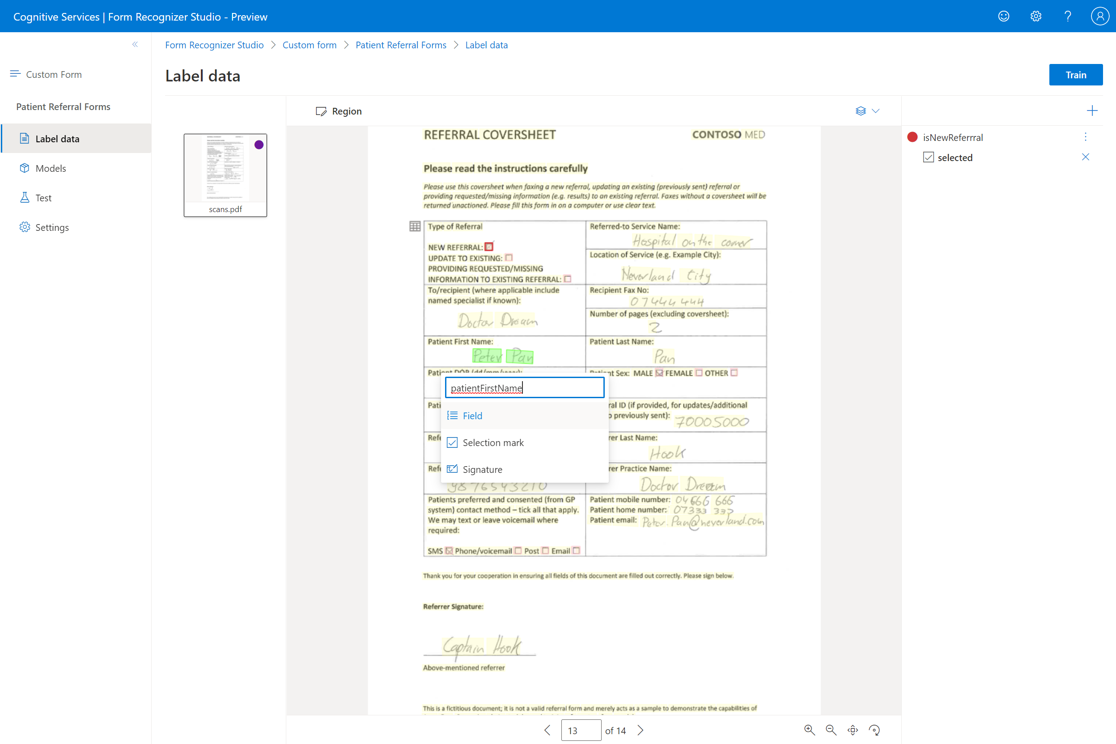Click the zoom in magnifier icon
The image size is (1116, 744).
click(809, 730)
